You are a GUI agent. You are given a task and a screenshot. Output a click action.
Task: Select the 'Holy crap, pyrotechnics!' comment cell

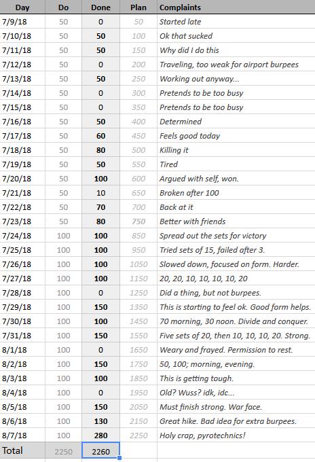point(236,436)
